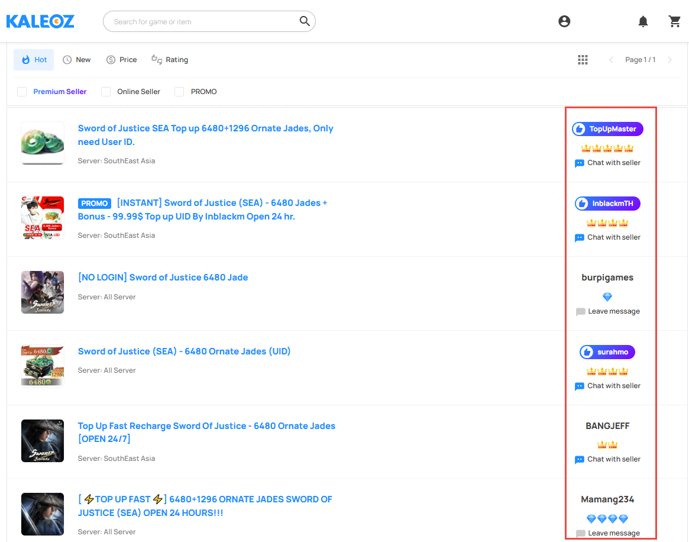Image resolution: width=689 pixels, height=542 pixels.
Task: Open InblackmTH seller badge
Action: (607, 204)
